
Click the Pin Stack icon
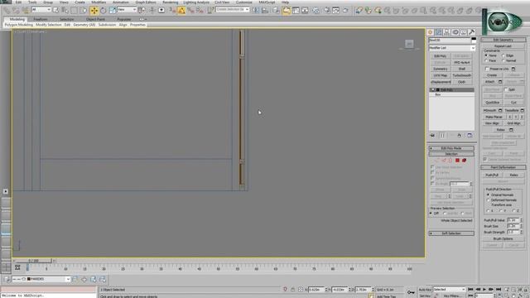pyautogui.click(x=432, y=136)
